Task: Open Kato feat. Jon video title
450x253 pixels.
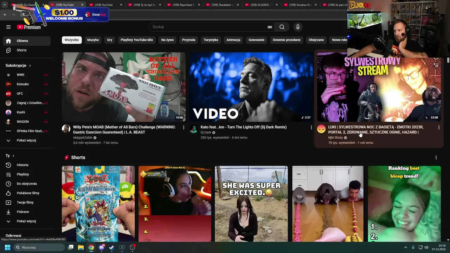Action: pos(244,127)
